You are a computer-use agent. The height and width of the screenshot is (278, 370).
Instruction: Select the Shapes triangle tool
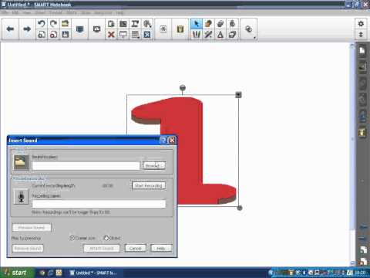pos(220,34)
